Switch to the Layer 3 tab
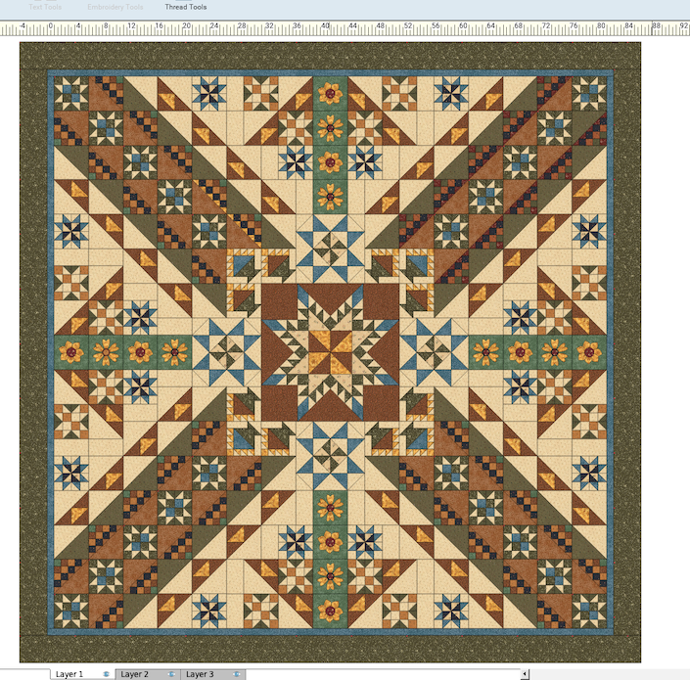The image size is (690, 680). coord(200,674)
